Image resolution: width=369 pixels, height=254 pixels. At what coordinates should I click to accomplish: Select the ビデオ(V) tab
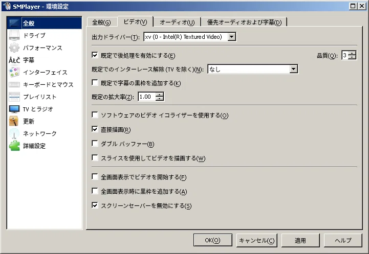(135, 22)
